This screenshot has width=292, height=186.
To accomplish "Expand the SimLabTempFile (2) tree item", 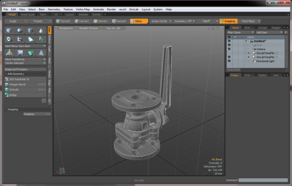I will [x=249, y=53].
